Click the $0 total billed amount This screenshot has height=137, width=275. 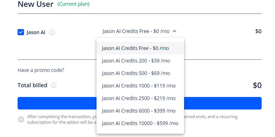(x=257, y=85)
